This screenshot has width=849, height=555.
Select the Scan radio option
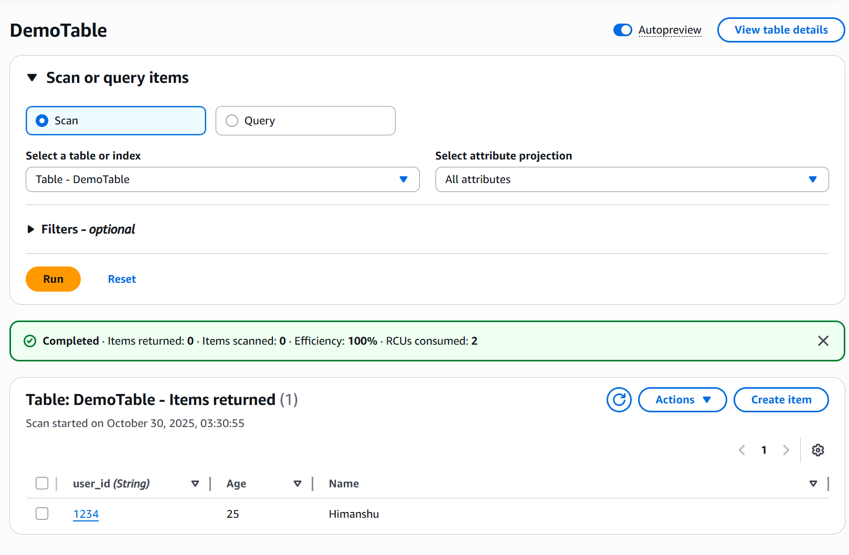click(x=43, y=121)
